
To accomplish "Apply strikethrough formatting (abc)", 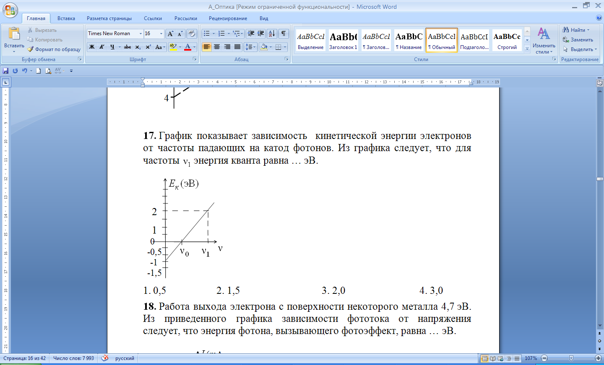I will (x=128, y=47).
